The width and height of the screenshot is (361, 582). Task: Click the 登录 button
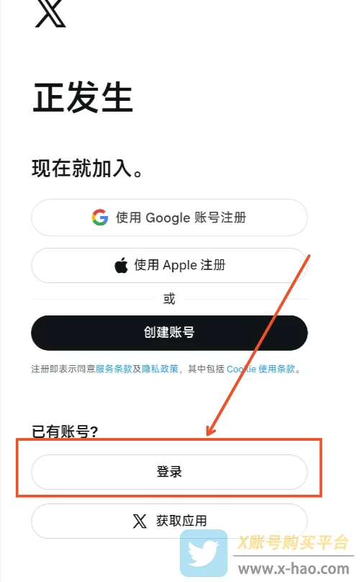click(170, 472)
